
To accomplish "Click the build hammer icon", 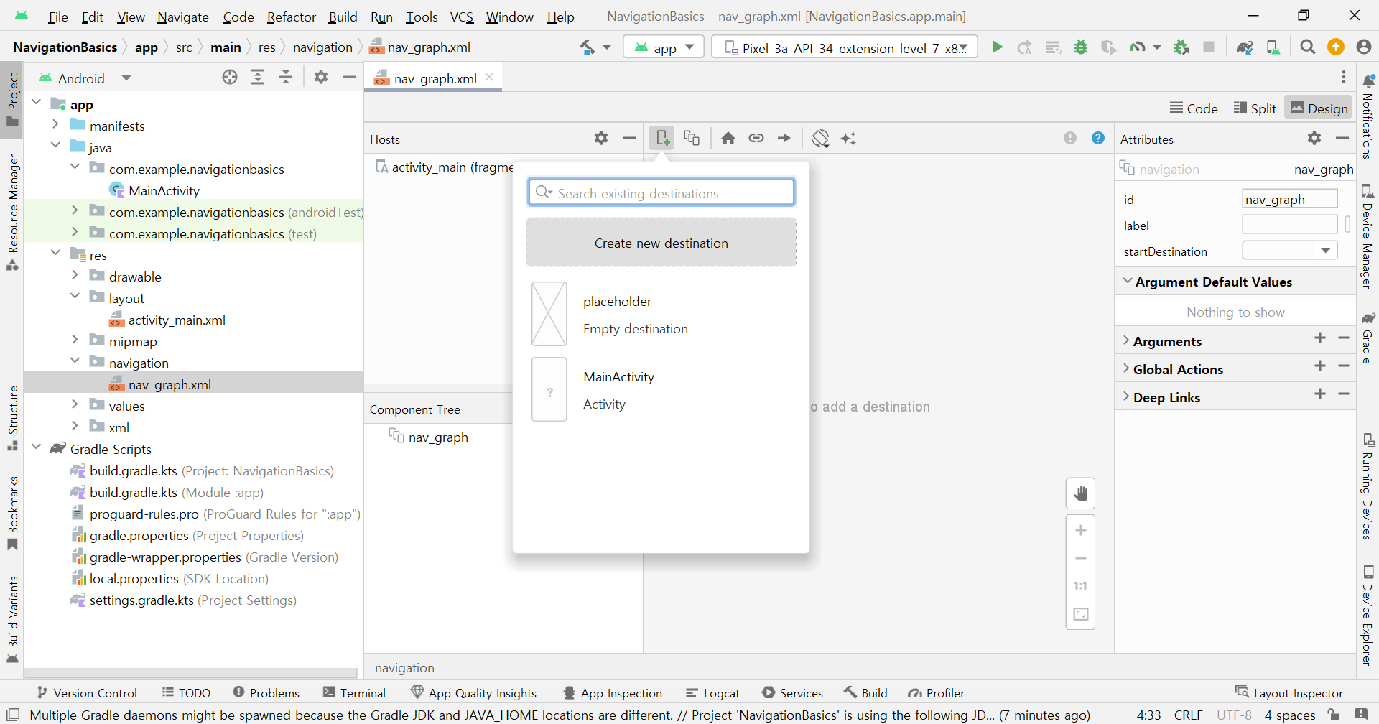I will 587,47.
